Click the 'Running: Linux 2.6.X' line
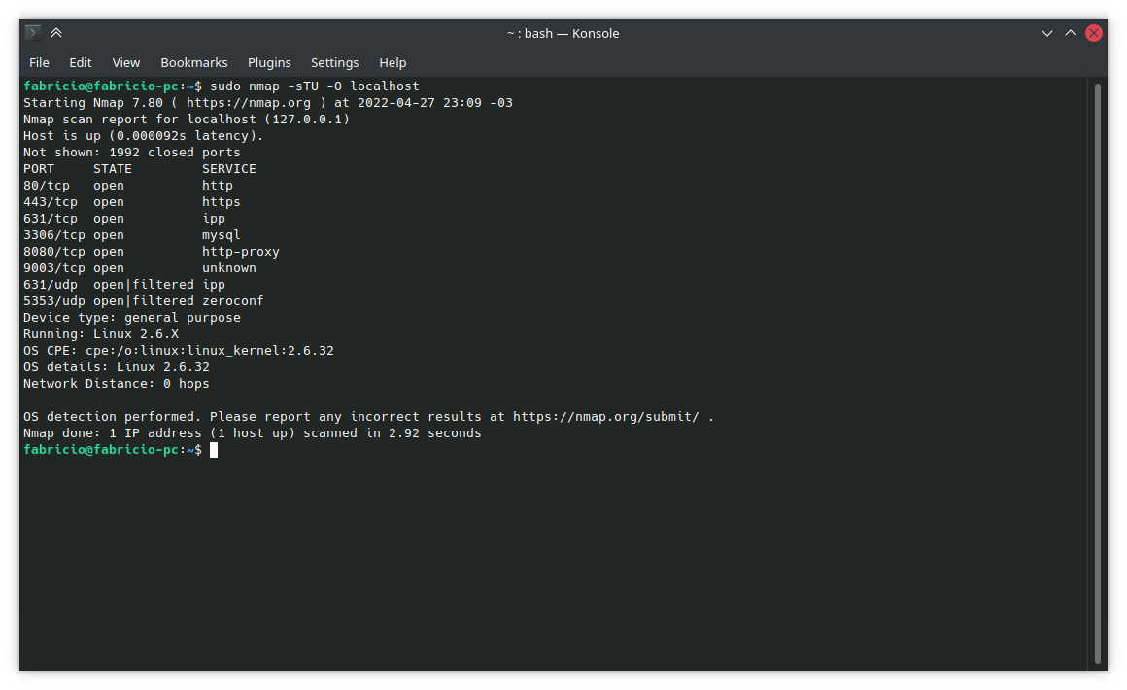The image size is (1127, 690). click(x=101, y=334)
